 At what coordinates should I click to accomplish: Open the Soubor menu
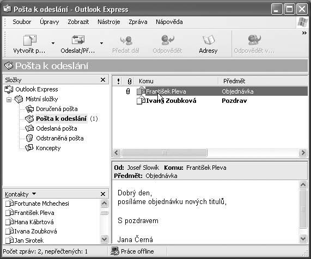22,22
